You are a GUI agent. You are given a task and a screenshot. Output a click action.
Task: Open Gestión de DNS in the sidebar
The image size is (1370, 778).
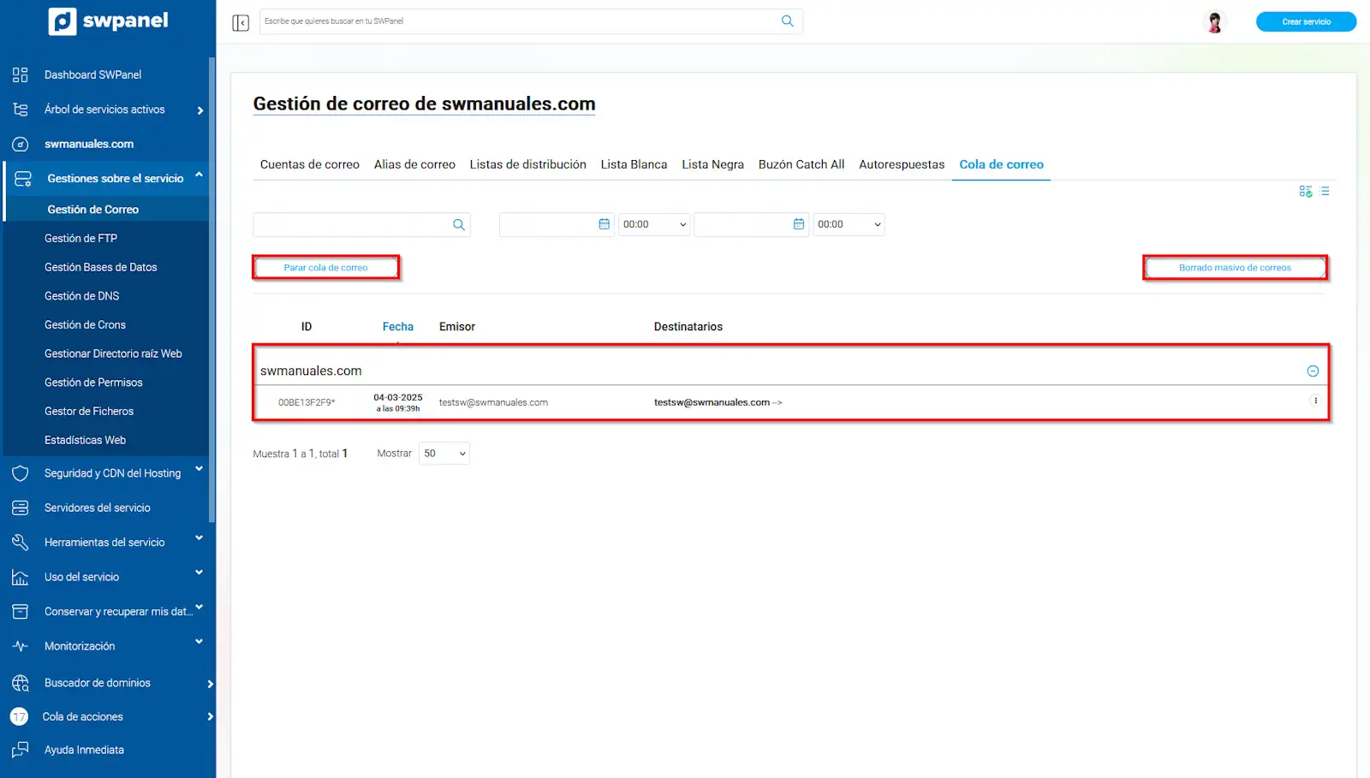click(x=82, y=296)
